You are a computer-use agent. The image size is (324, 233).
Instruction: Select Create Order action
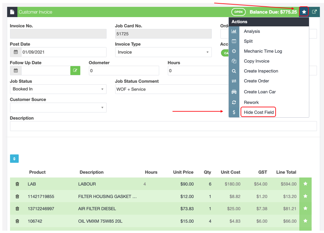[256, 81]
